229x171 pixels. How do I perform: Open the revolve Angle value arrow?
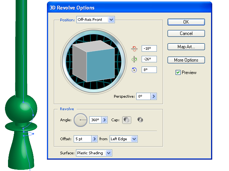coord(105,120)
